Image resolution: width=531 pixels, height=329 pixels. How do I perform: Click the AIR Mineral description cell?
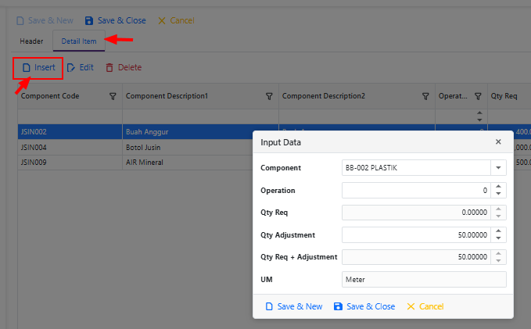tap(188, 163)
